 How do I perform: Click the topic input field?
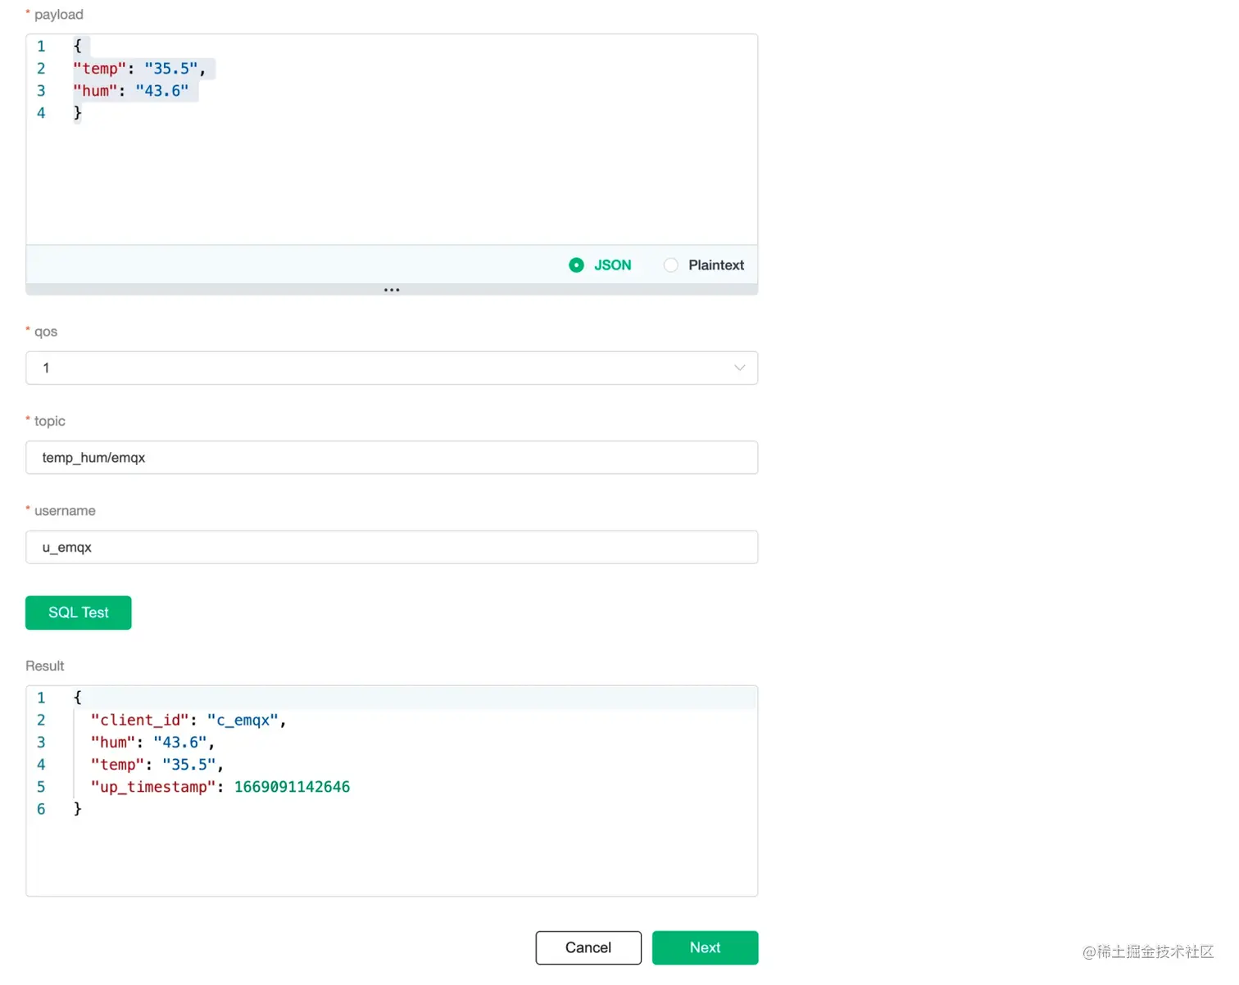[392, 458]
